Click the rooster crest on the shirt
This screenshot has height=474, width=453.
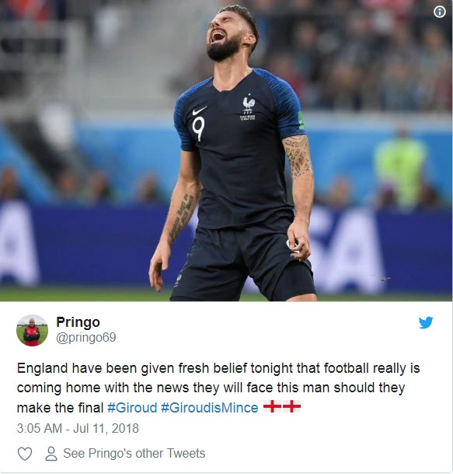pos(249,104)
